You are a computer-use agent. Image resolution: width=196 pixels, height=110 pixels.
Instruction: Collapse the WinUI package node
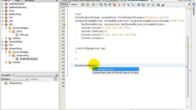(9, 31)
